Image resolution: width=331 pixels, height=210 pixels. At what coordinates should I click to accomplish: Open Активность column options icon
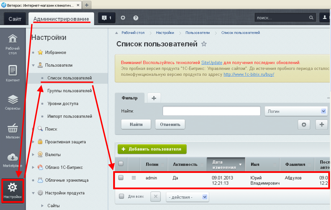pos(202,165)
